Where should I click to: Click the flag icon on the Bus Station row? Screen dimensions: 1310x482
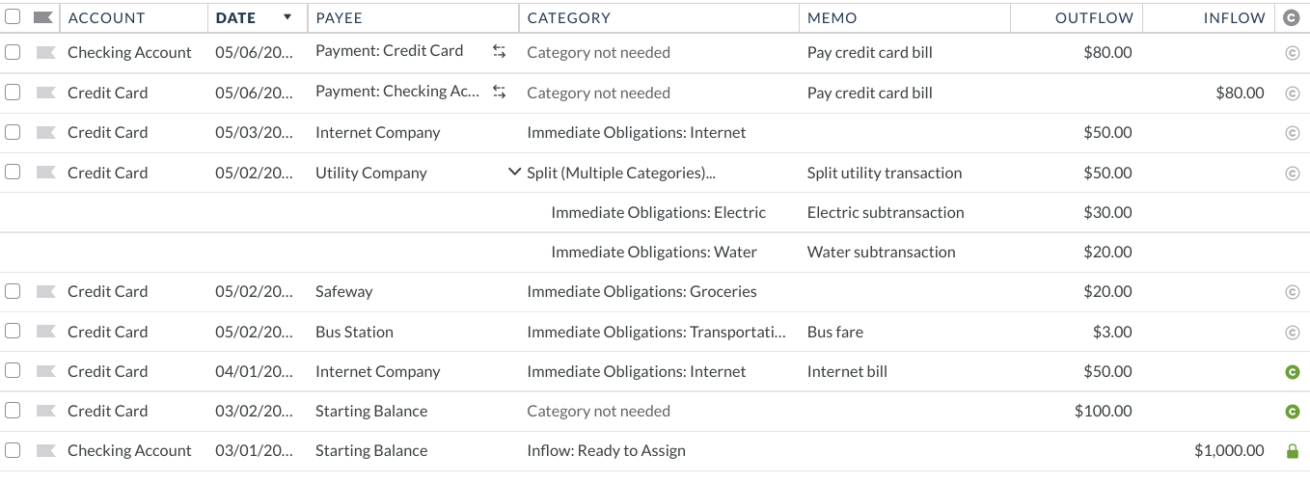tap(44, 332)
